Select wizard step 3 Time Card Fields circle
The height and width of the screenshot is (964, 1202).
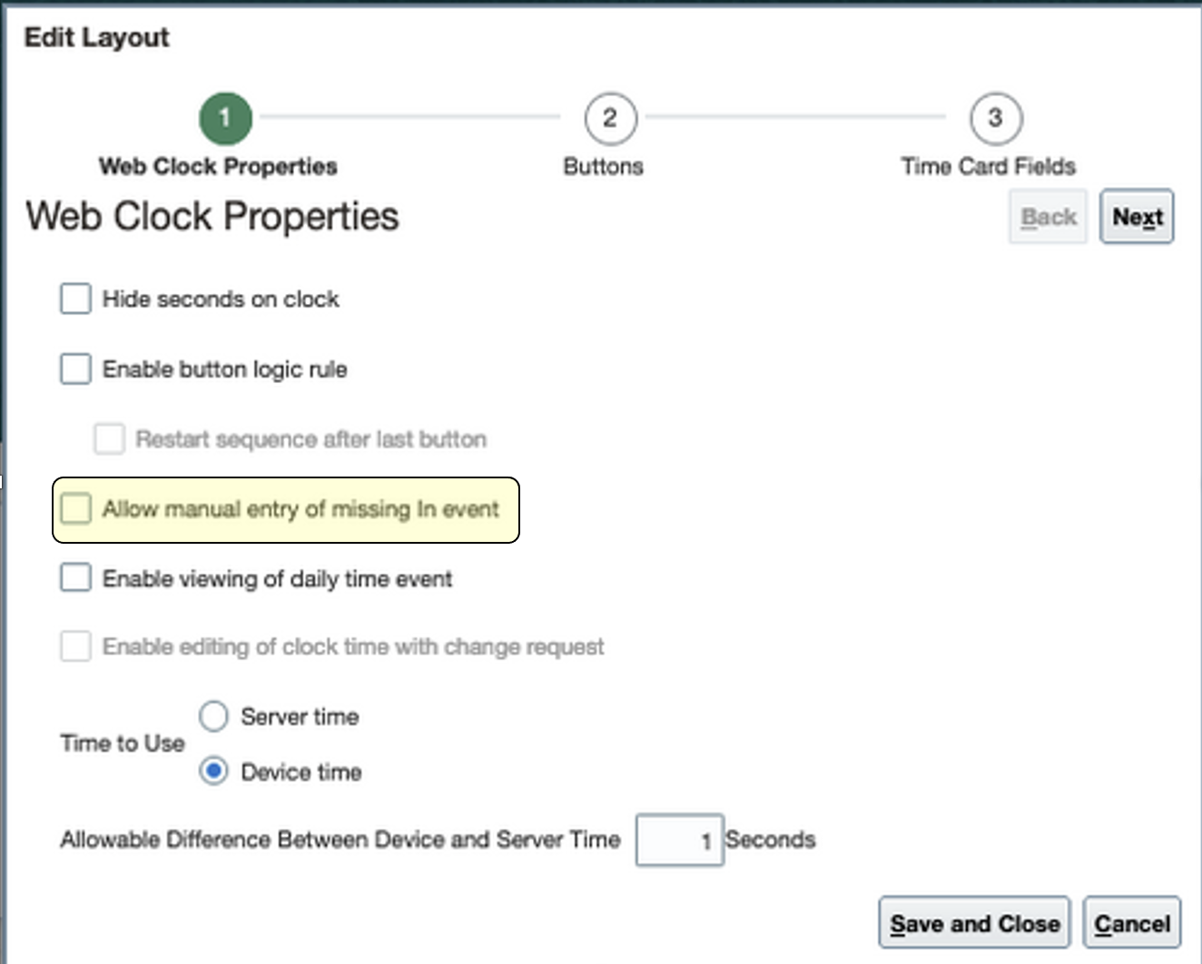coord(994,117)
